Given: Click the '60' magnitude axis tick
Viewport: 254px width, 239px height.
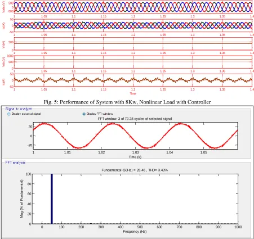Looking at the screenshot, I should coord(29,194).
